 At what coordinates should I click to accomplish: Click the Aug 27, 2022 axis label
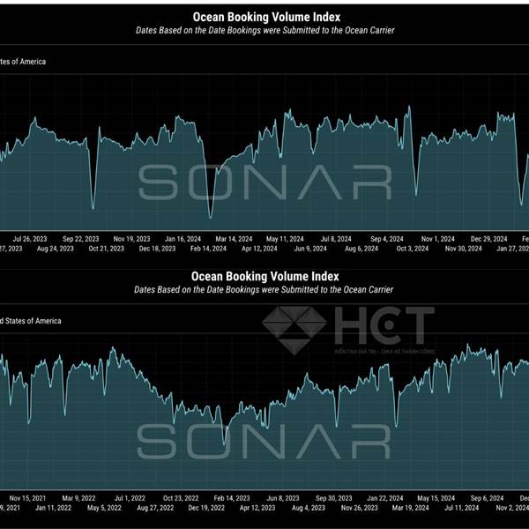click(155, 508)
